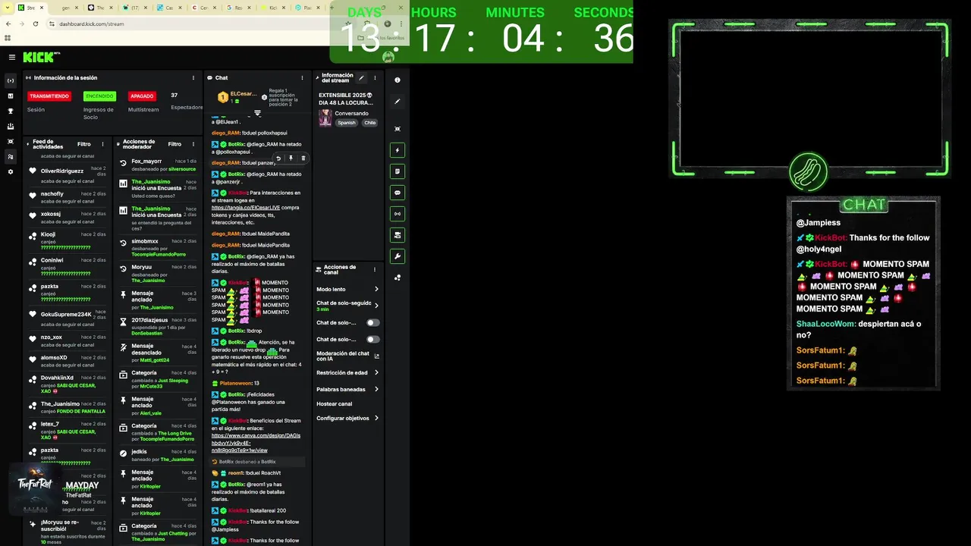Open Moderación del chat con IA

(x=347, y=356)
